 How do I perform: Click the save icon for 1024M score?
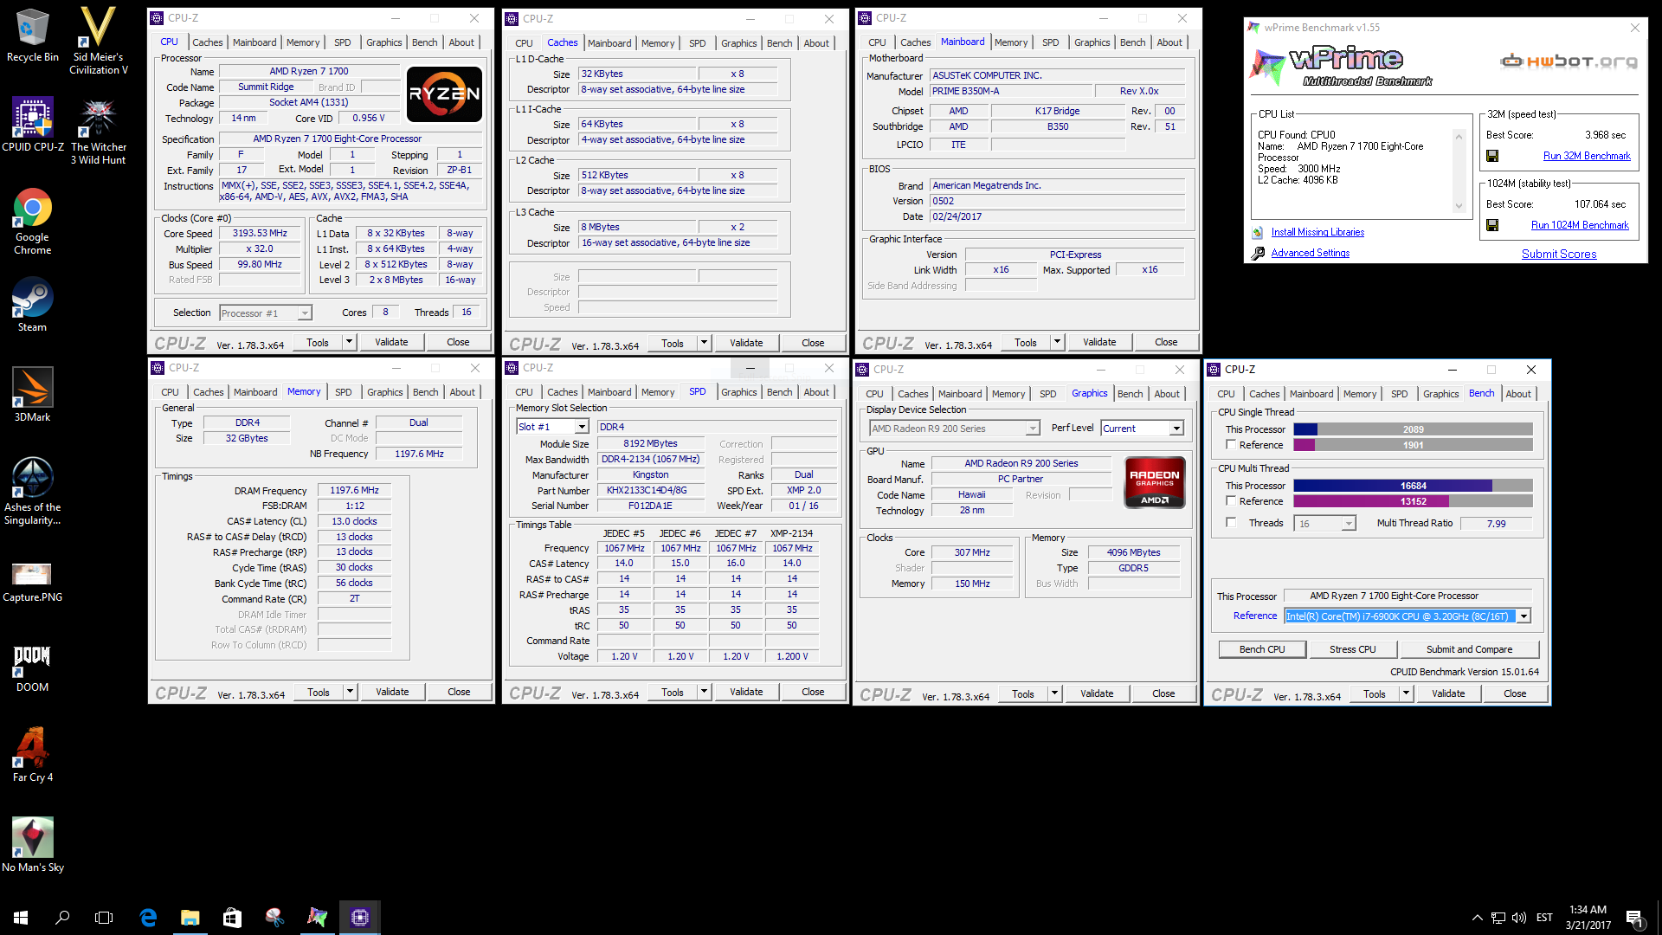[1492, 225]
